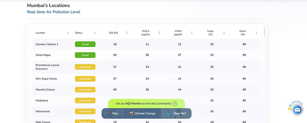Sort table by Location column arrows

tap(68, 33)
